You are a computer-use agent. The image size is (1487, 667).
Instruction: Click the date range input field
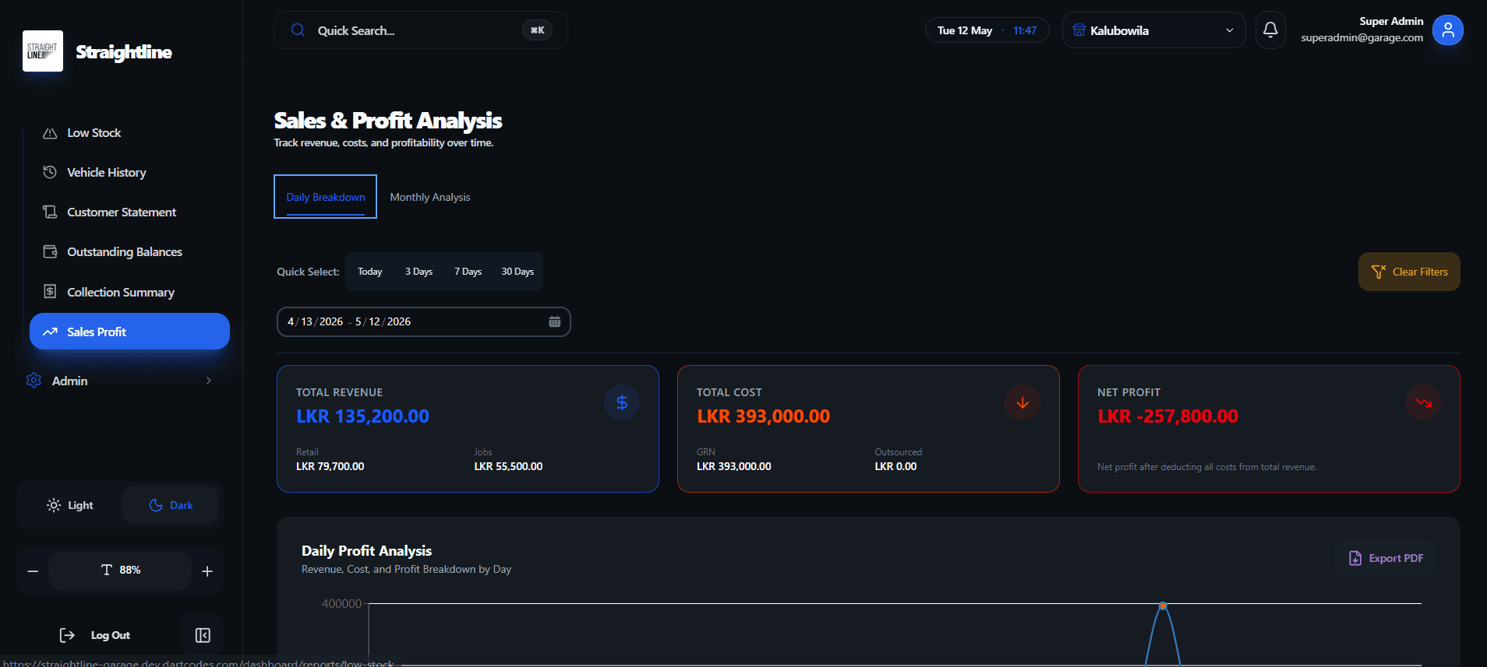[x=424, y=321]
